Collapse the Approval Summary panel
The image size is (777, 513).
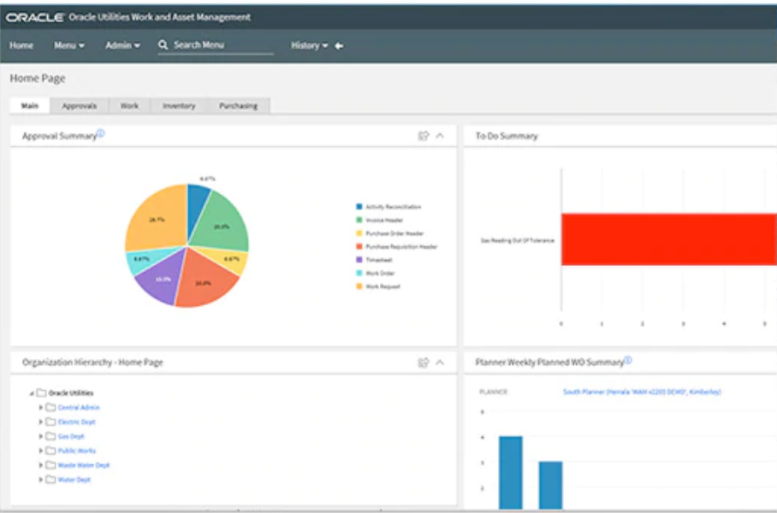click(x=440, y=136)
